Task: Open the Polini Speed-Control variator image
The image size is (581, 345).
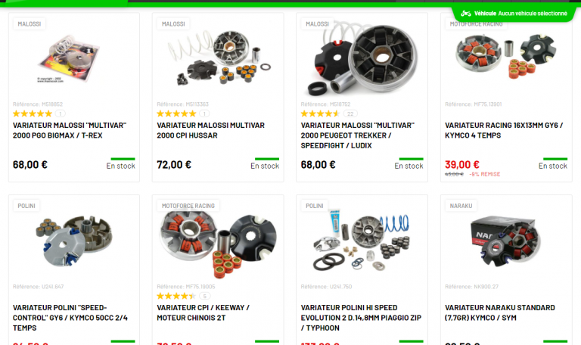Action: tap(74, 241)
